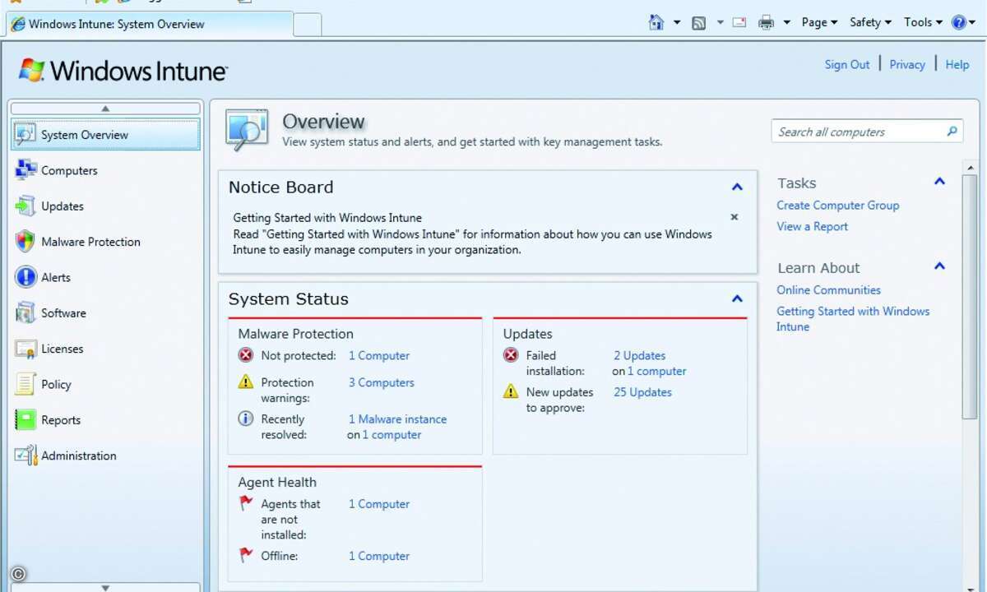This screenshot has height=592, width=987.
Task: Click 1 Computer next to Not protected
Action: pos(379,356)
